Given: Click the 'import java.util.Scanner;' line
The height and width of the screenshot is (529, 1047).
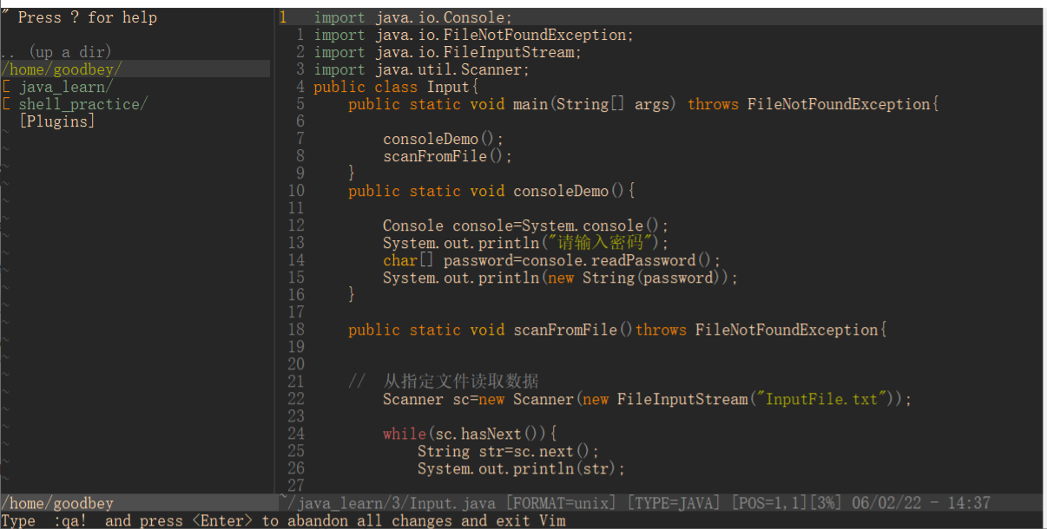Looking at the screenshot, I should click(x=422, y=69).
